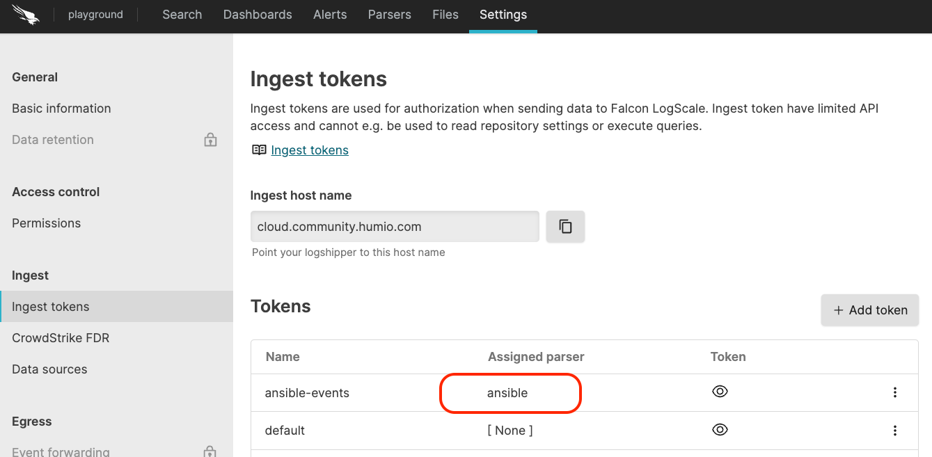Open the ansible-events token options menu
The image size is (932, 457).
pos(895,392)
